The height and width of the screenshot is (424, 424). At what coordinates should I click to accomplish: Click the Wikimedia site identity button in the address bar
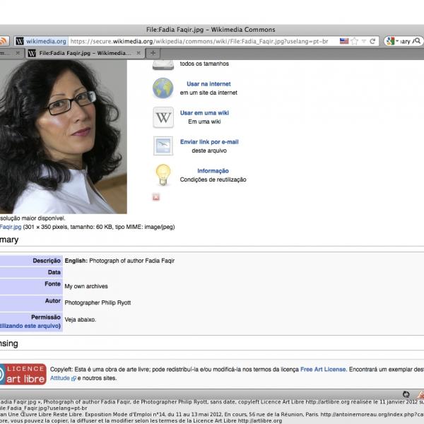point(41,42)
